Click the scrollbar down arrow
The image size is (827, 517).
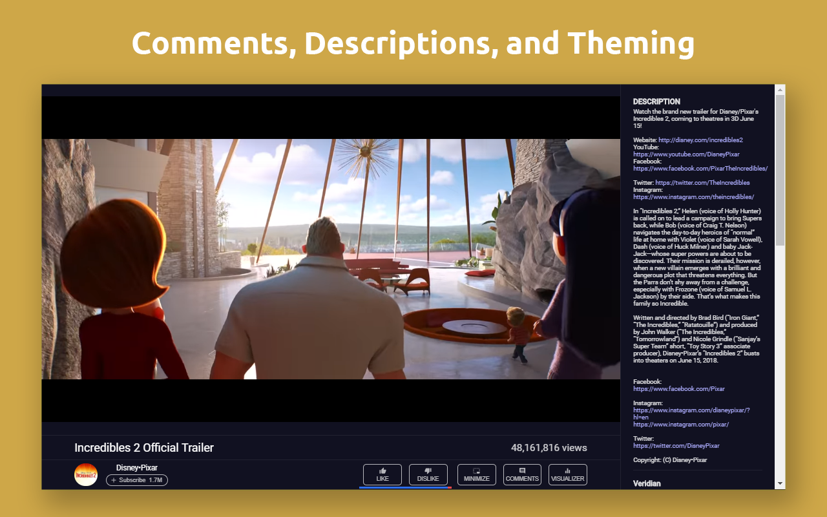click(780, 483)
